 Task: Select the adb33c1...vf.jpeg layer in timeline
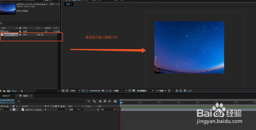point(34,110)
